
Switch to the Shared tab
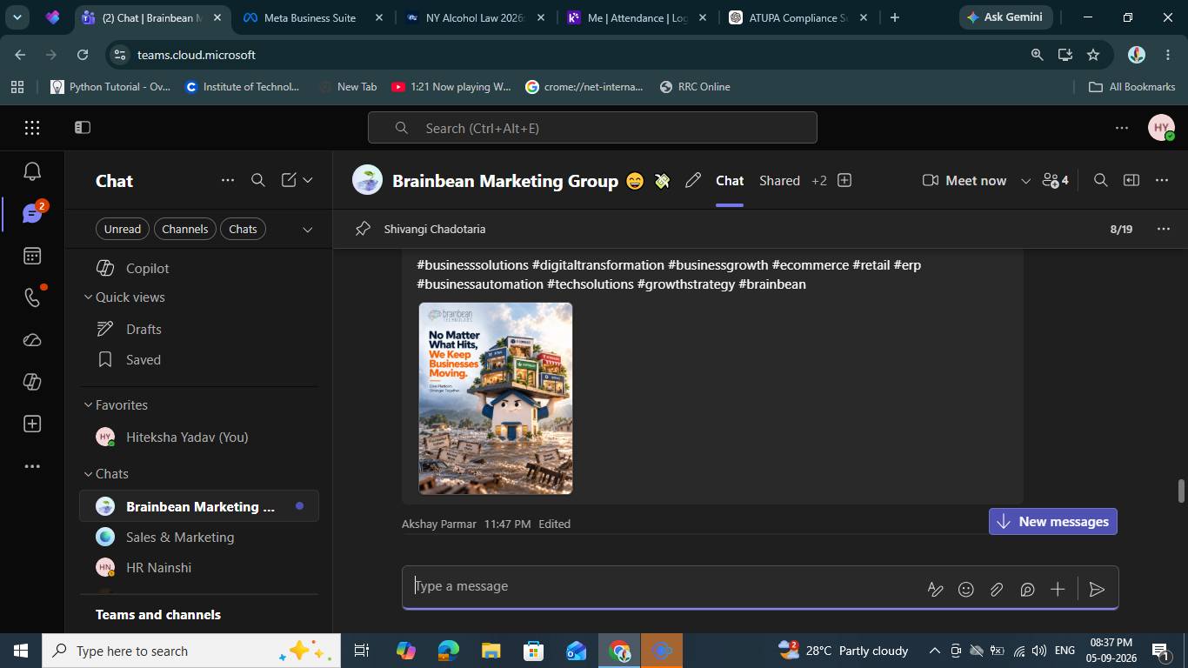pos(779,181)
